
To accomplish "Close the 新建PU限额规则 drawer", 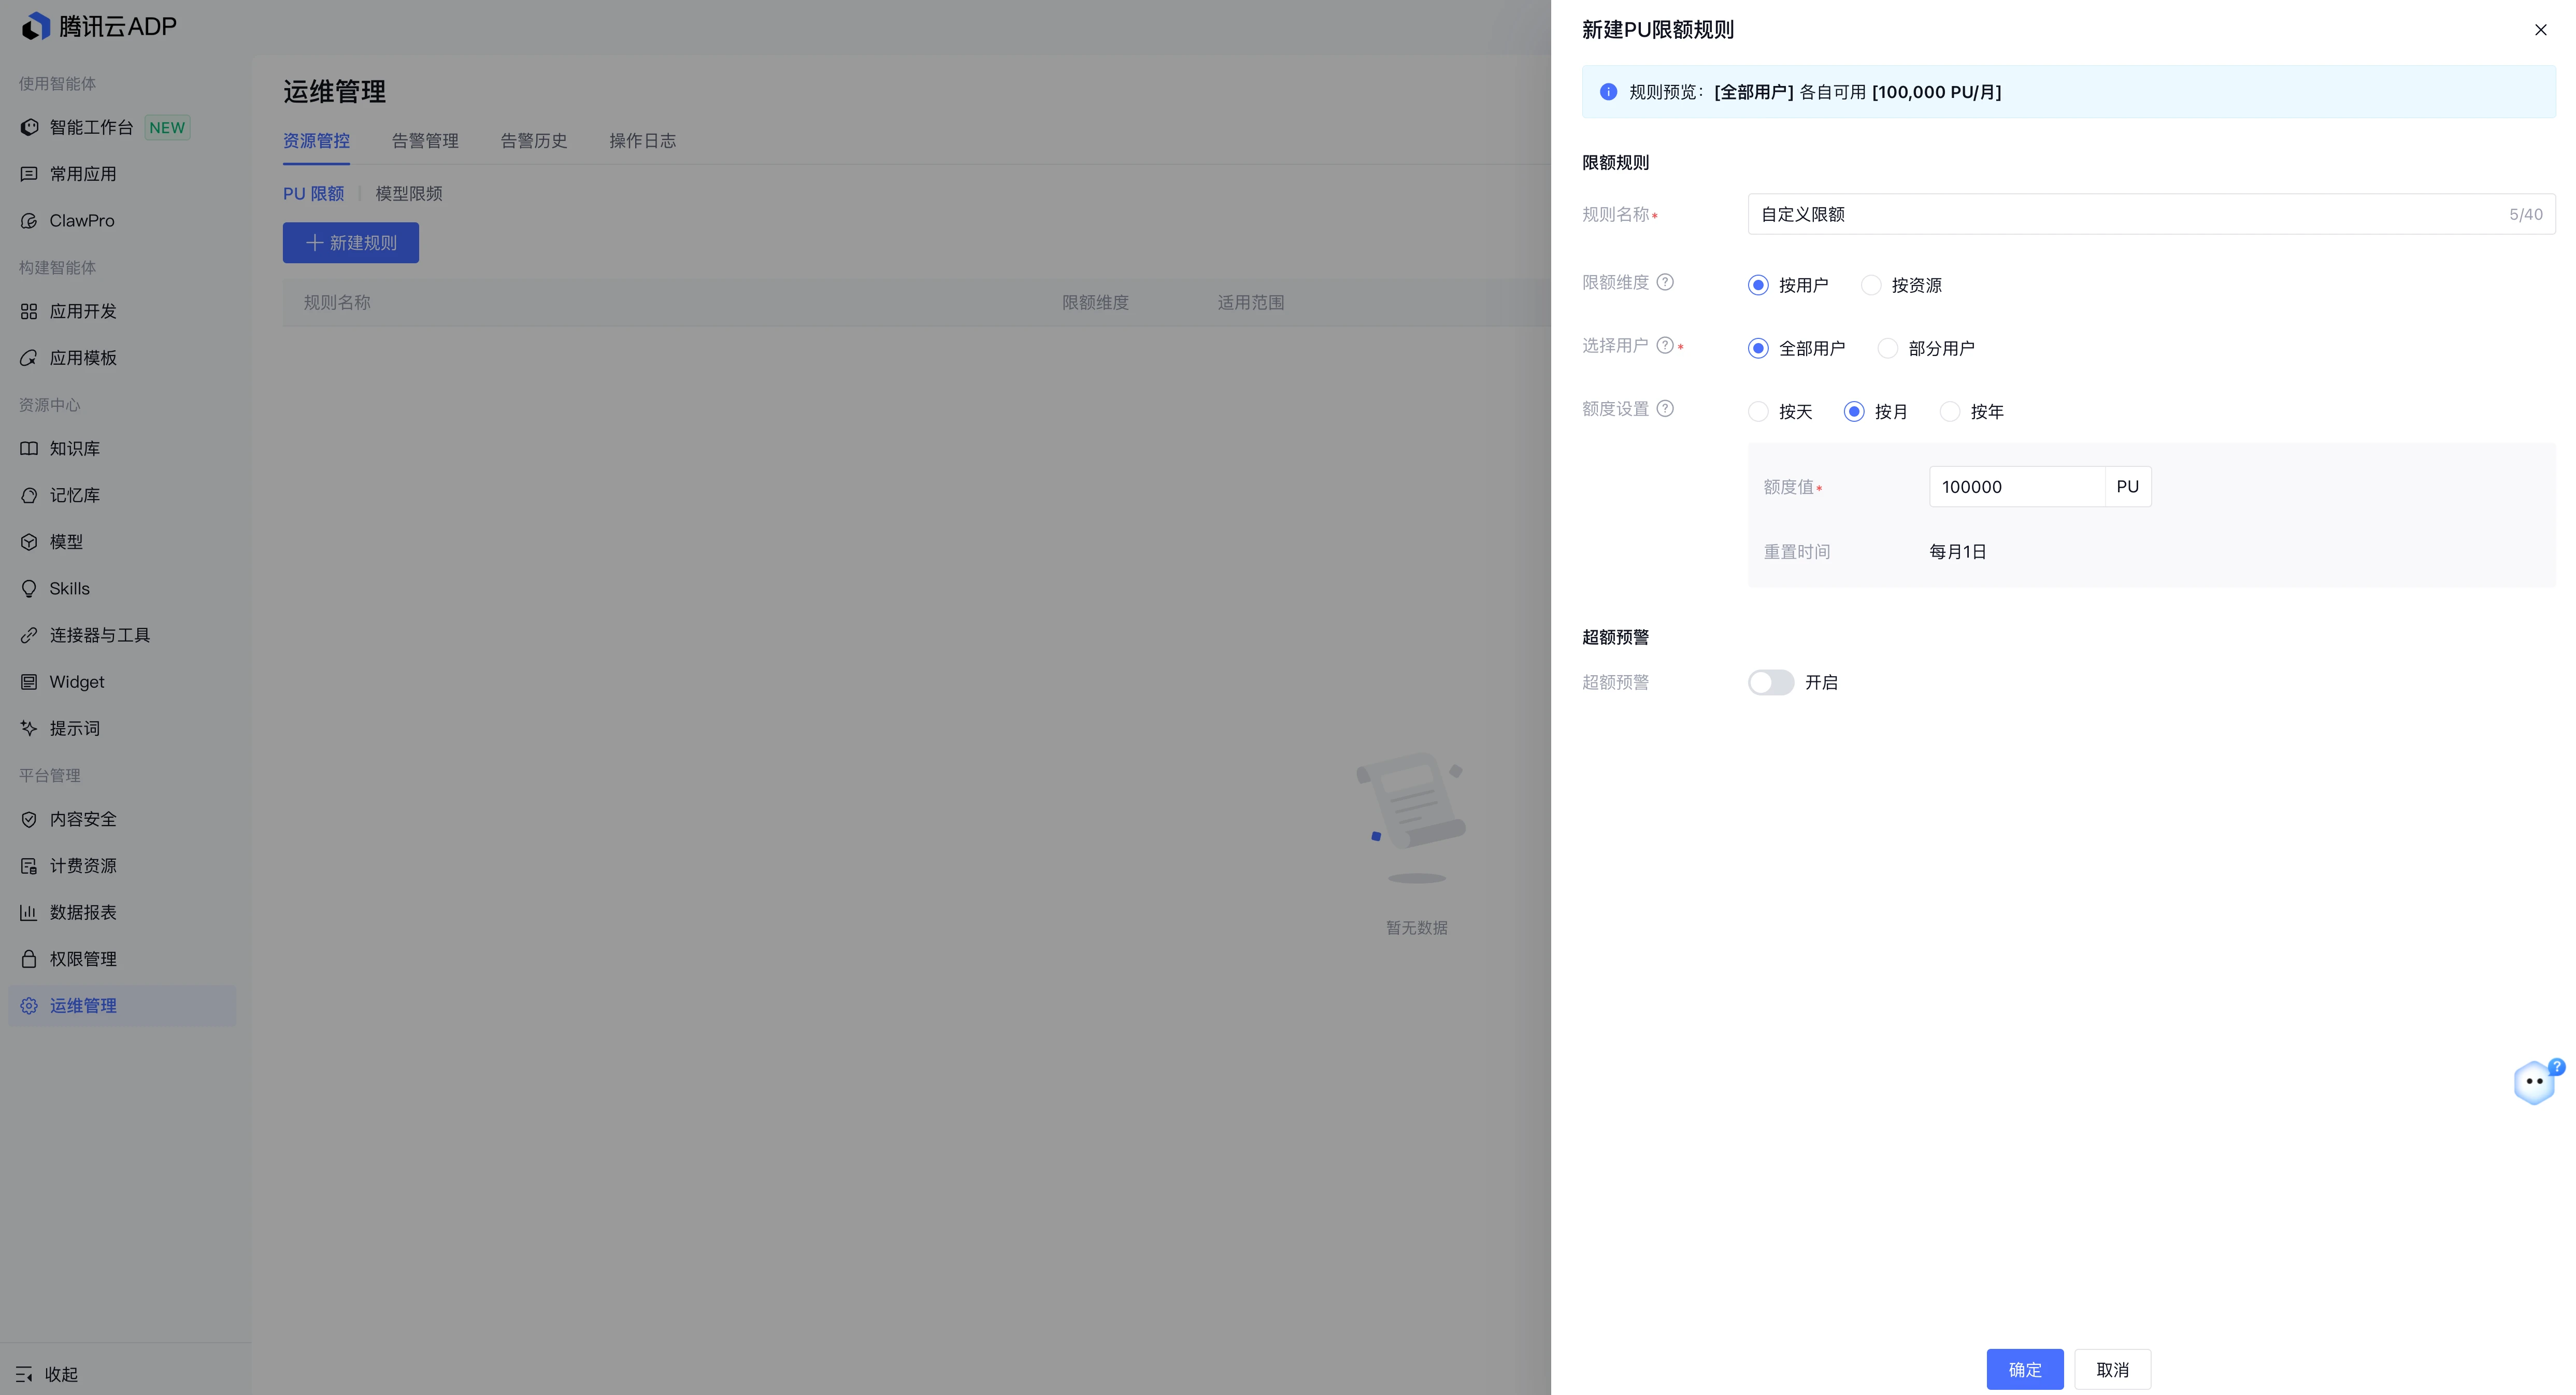I will pos(2540,30).
